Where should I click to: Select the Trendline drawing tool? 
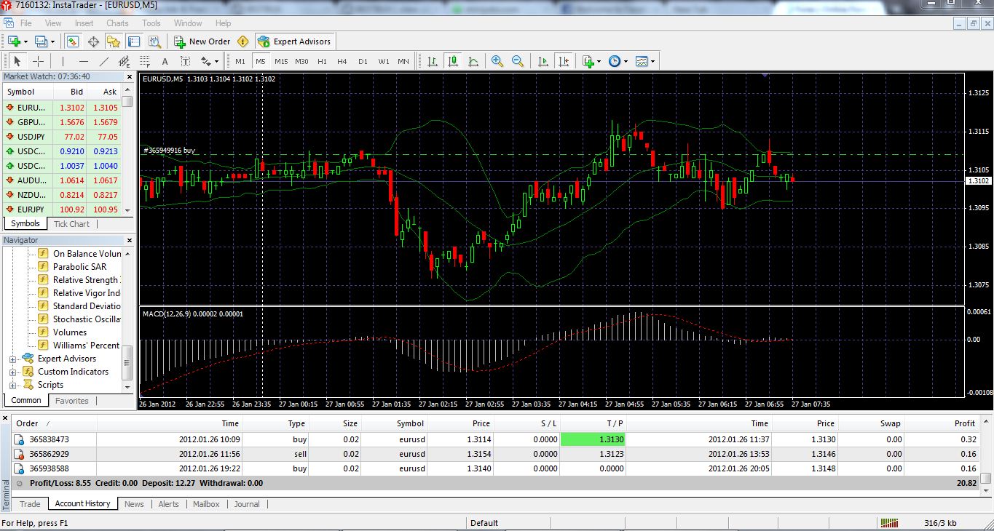point(104,62)
